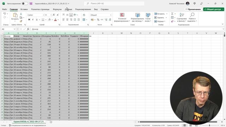The height and width of the screenshot is (127, 226).
Task: Expand Delete cells (Удалить) dropdown
Action: [x=166, y=18]
